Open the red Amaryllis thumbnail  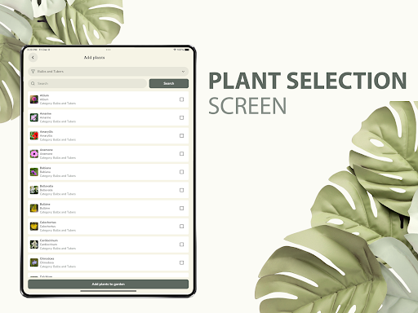coord(34,135)
